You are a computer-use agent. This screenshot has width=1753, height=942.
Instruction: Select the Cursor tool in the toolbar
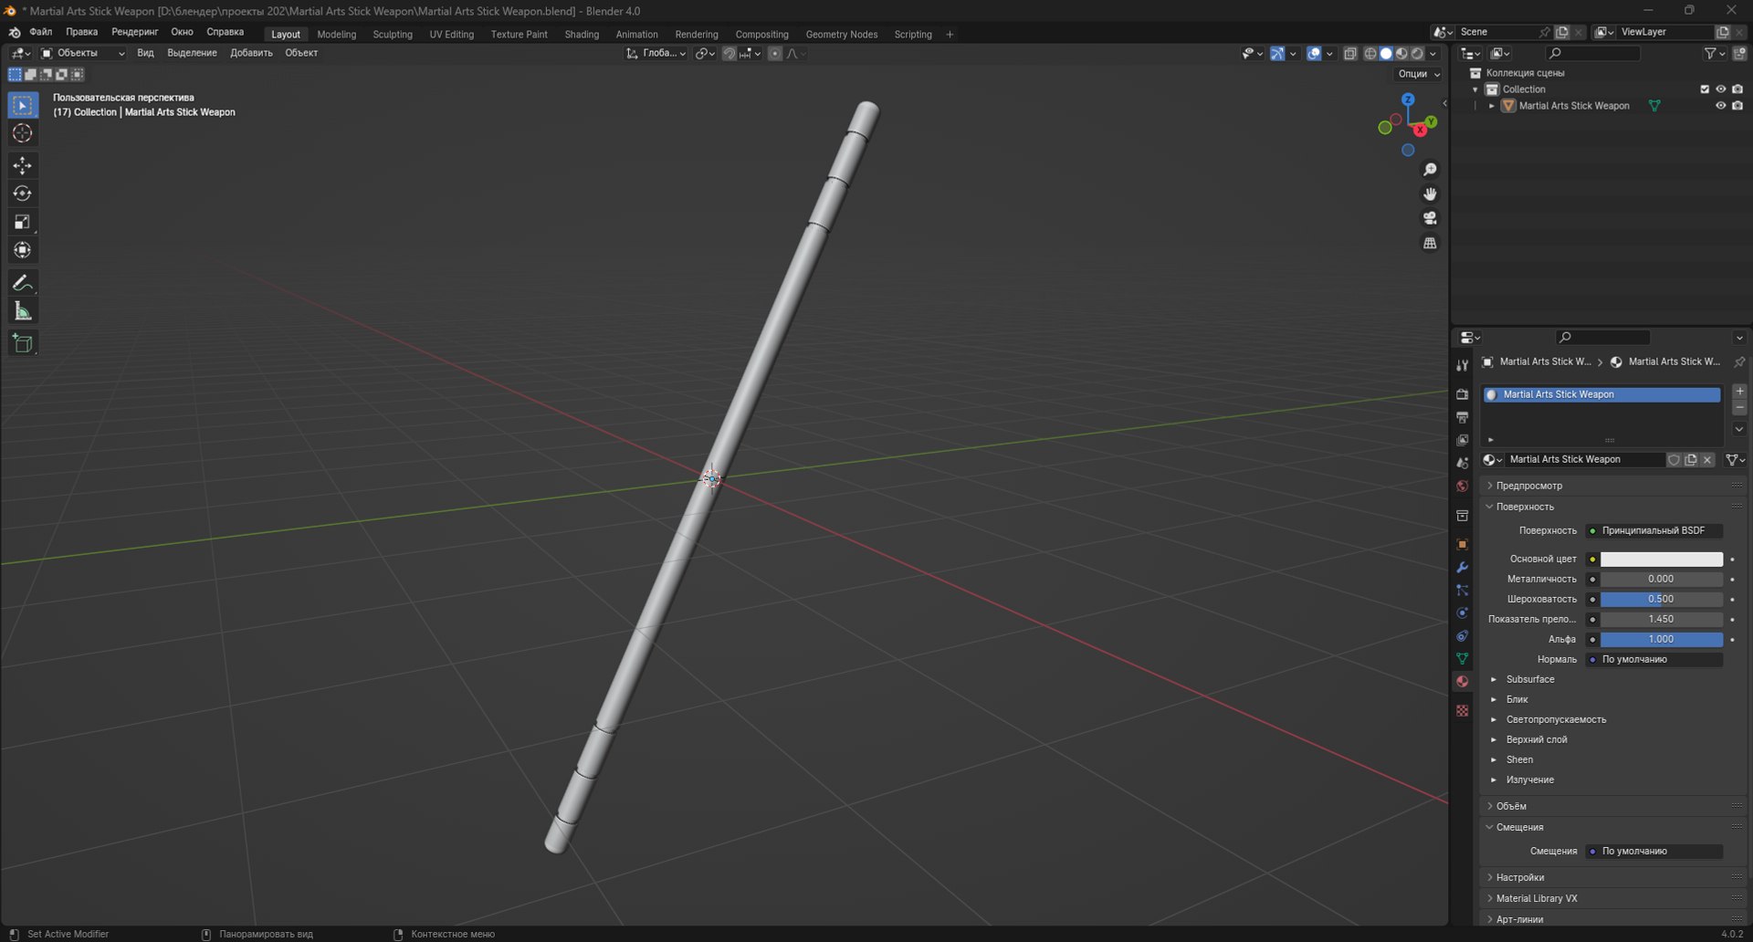23,133
